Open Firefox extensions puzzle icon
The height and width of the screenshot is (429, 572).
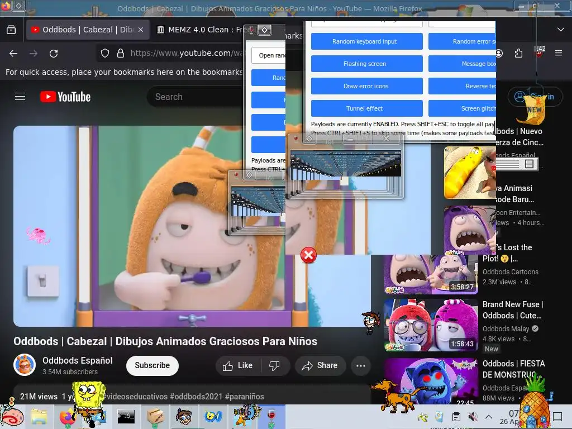click(x=518, y=53)
